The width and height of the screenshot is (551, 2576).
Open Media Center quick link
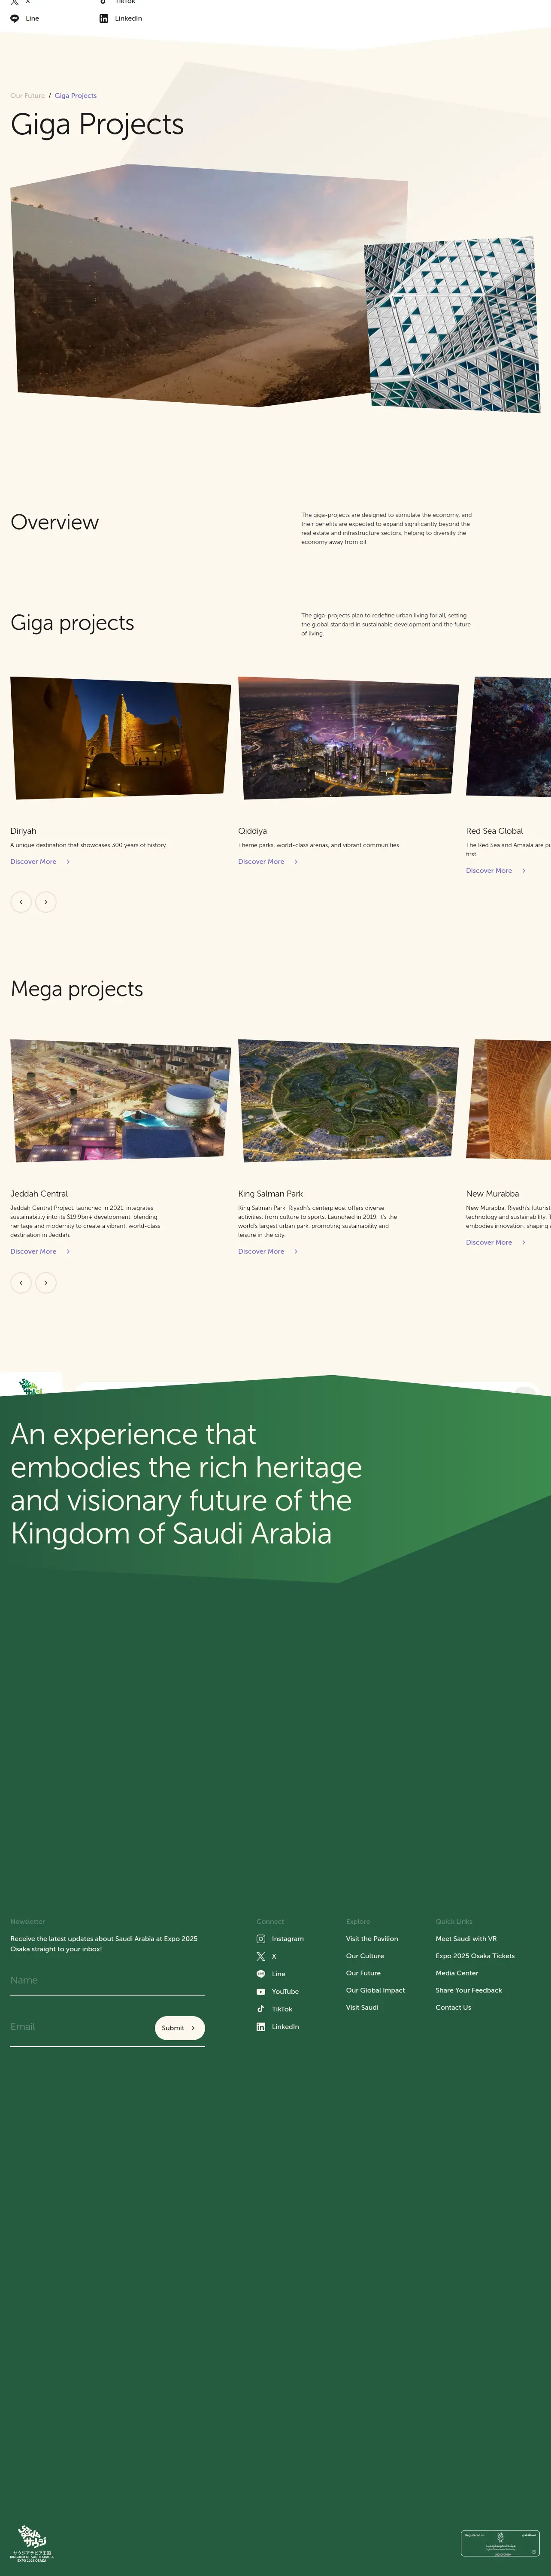(457, 1973)
